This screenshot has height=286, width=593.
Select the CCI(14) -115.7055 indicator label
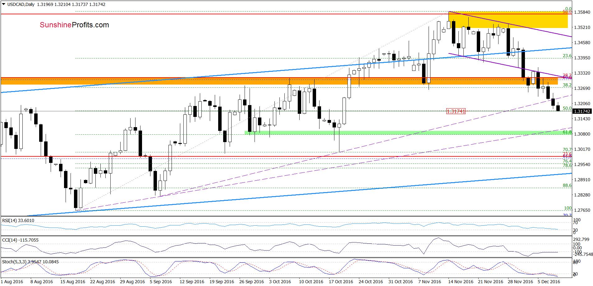pyautogui.click(x=20, y=240)
